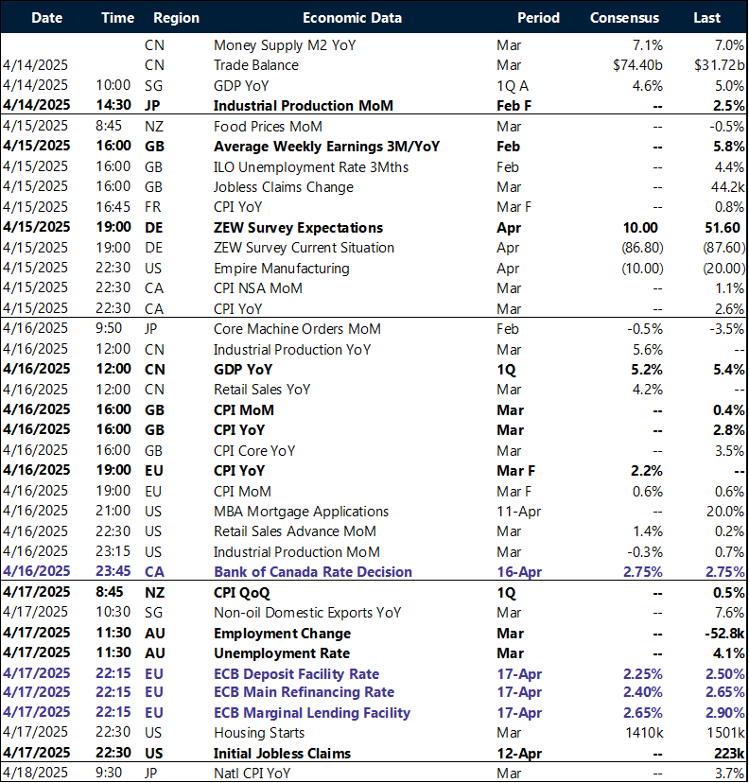Click the 16-Apr period cell
The width and height of the screenshot is (749, 783).
(x=519, y=572)
